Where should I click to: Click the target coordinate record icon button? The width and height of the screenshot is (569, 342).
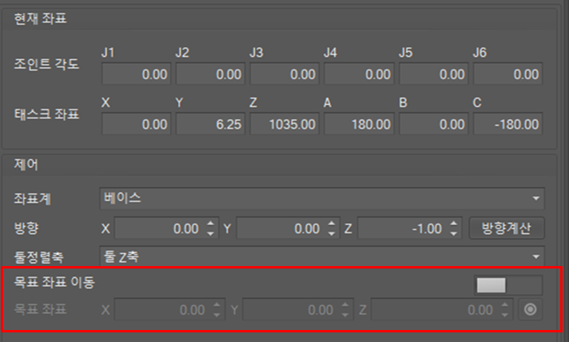[x=529, y=309]
